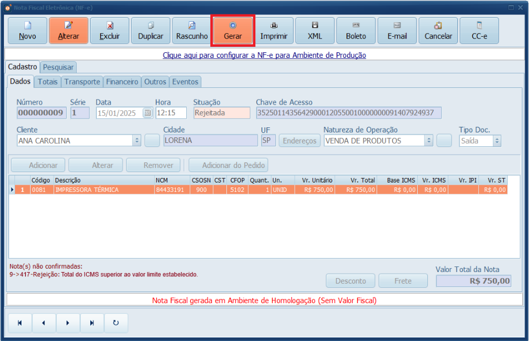Click the production environment configuration link
Image resolution: width=529 pixels, height=341 pixels.
(264, 55)
